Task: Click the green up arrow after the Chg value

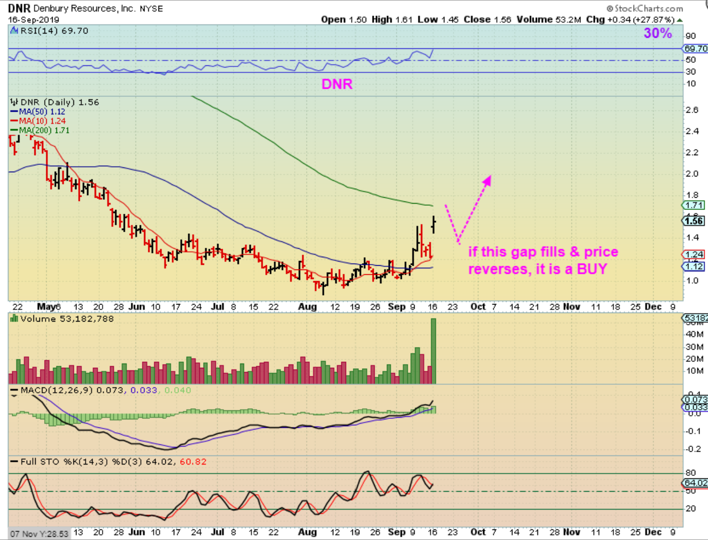Action: 680,20
